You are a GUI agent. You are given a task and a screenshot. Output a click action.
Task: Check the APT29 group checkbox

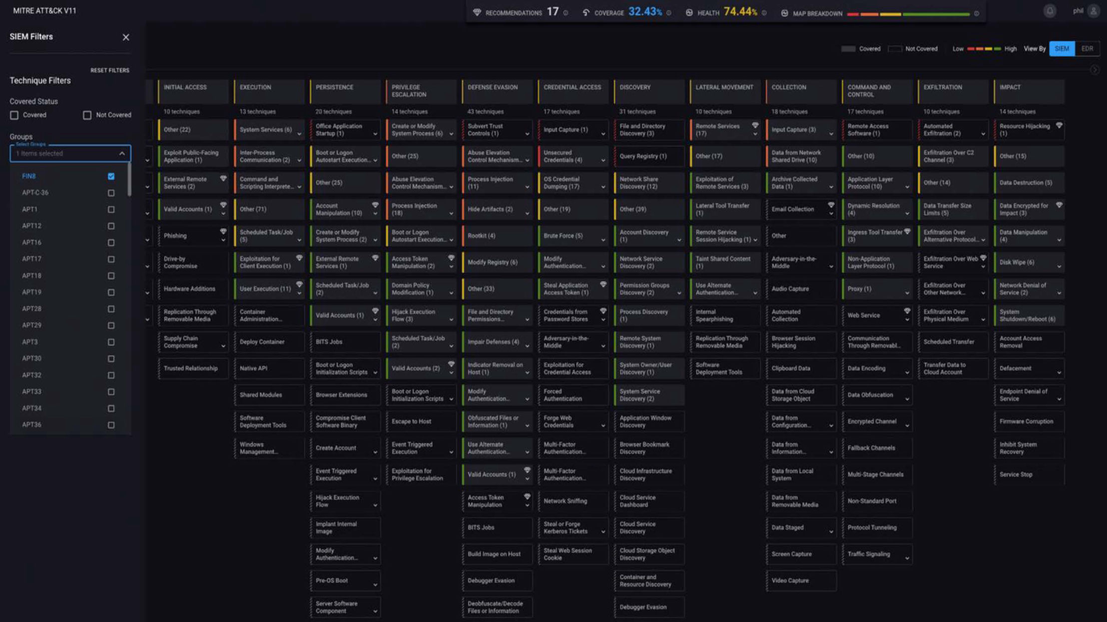click(111, 325)
